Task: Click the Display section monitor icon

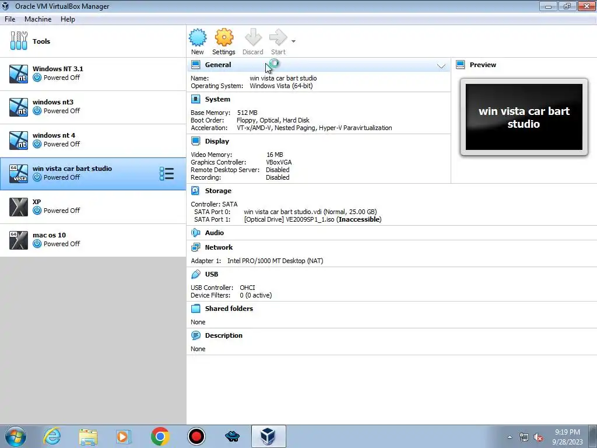Action: 196,141
